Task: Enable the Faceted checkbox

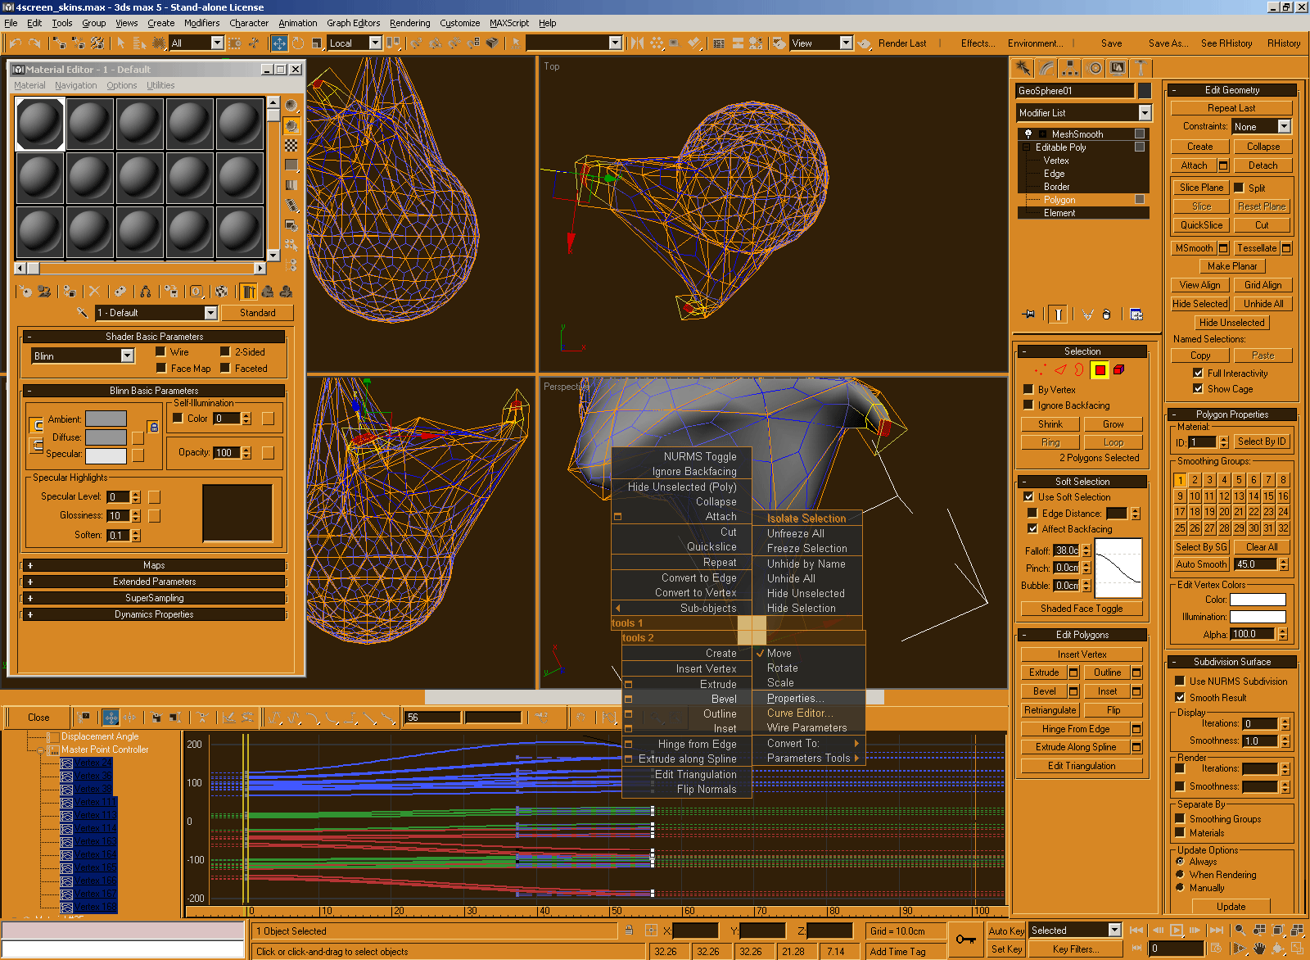Action: pyautogui.click(x=225, y=368)
